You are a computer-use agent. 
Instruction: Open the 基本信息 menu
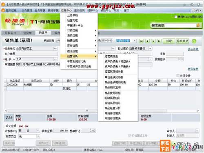click(11, 10)
